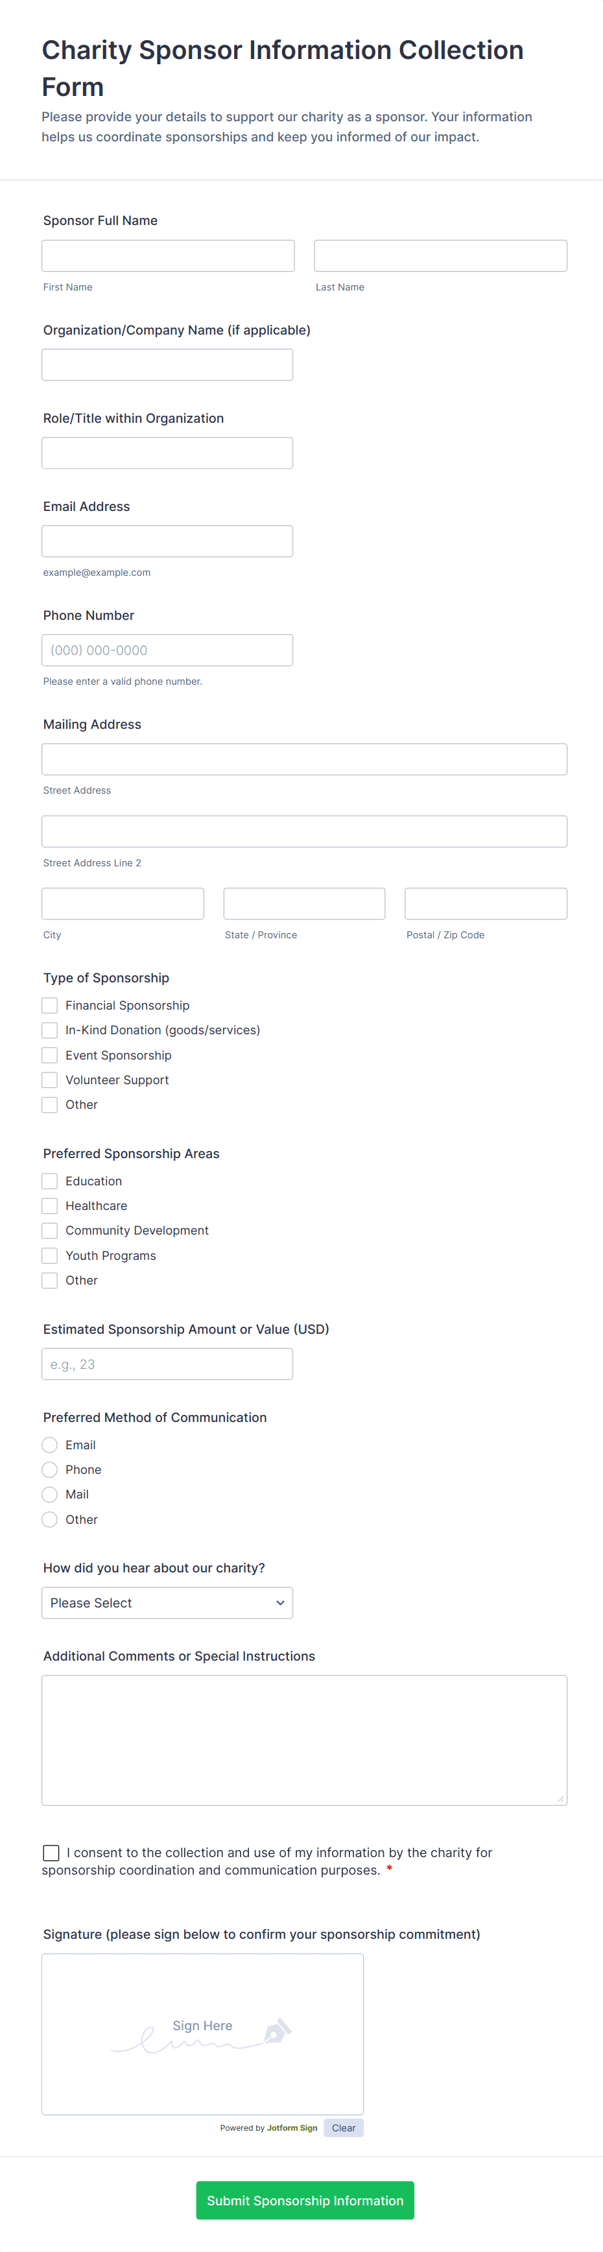Screen dimensions: 603x2252
Task: Submit Sponsorship Information button
Action: click(305, 2199)
